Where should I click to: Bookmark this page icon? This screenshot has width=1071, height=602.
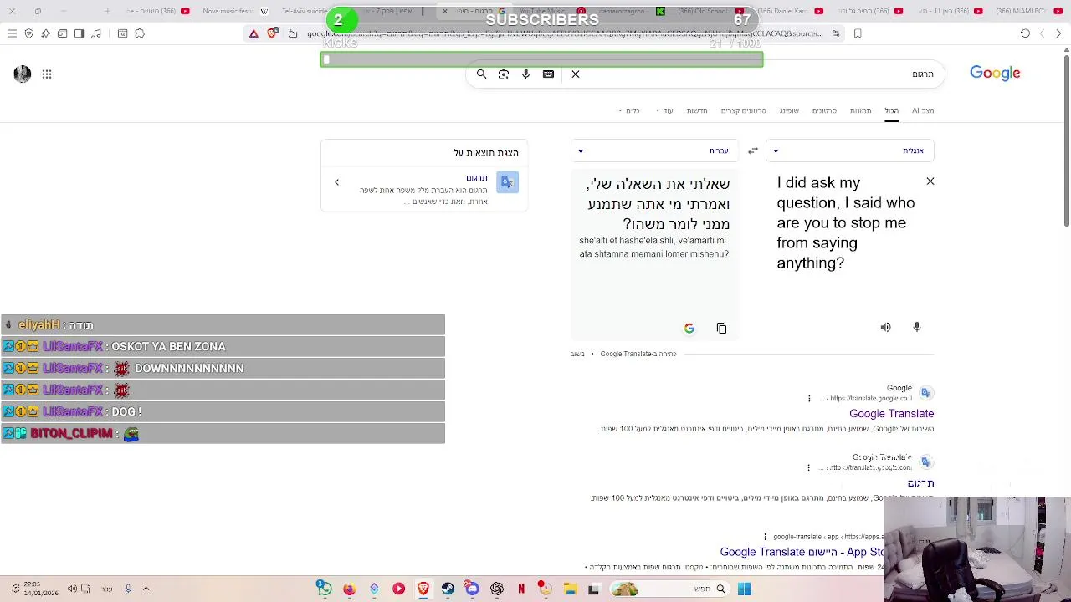[858, 33]
